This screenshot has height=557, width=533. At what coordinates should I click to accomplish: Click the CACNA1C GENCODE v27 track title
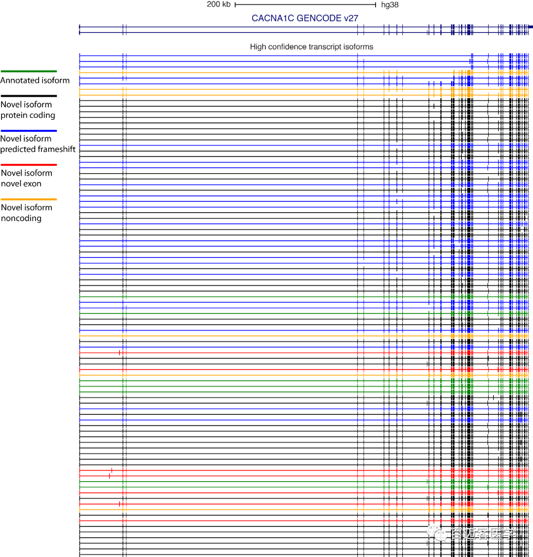[x=305, y=18]
